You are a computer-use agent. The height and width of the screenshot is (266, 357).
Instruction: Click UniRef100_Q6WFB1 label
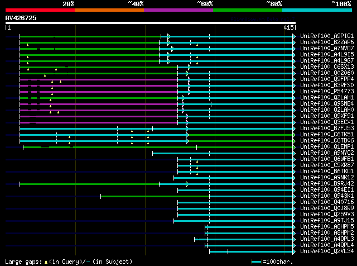[327, 159]
